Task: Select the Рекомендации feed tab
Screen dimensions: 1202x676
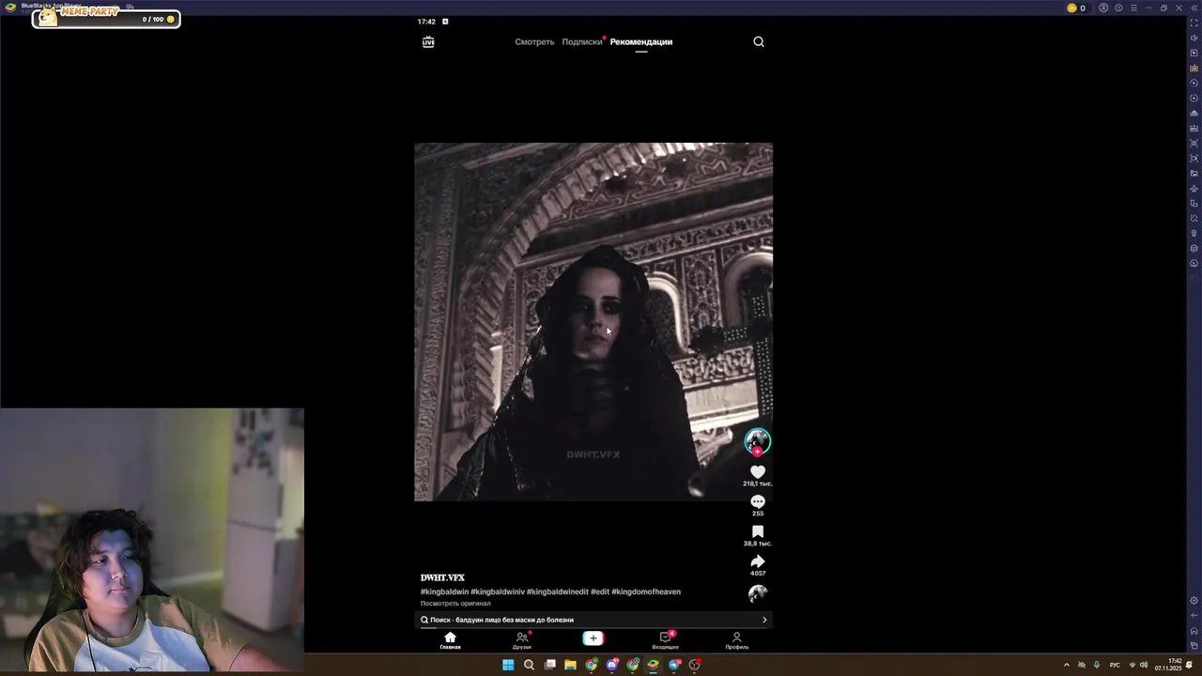Action: tap(641, 41)
